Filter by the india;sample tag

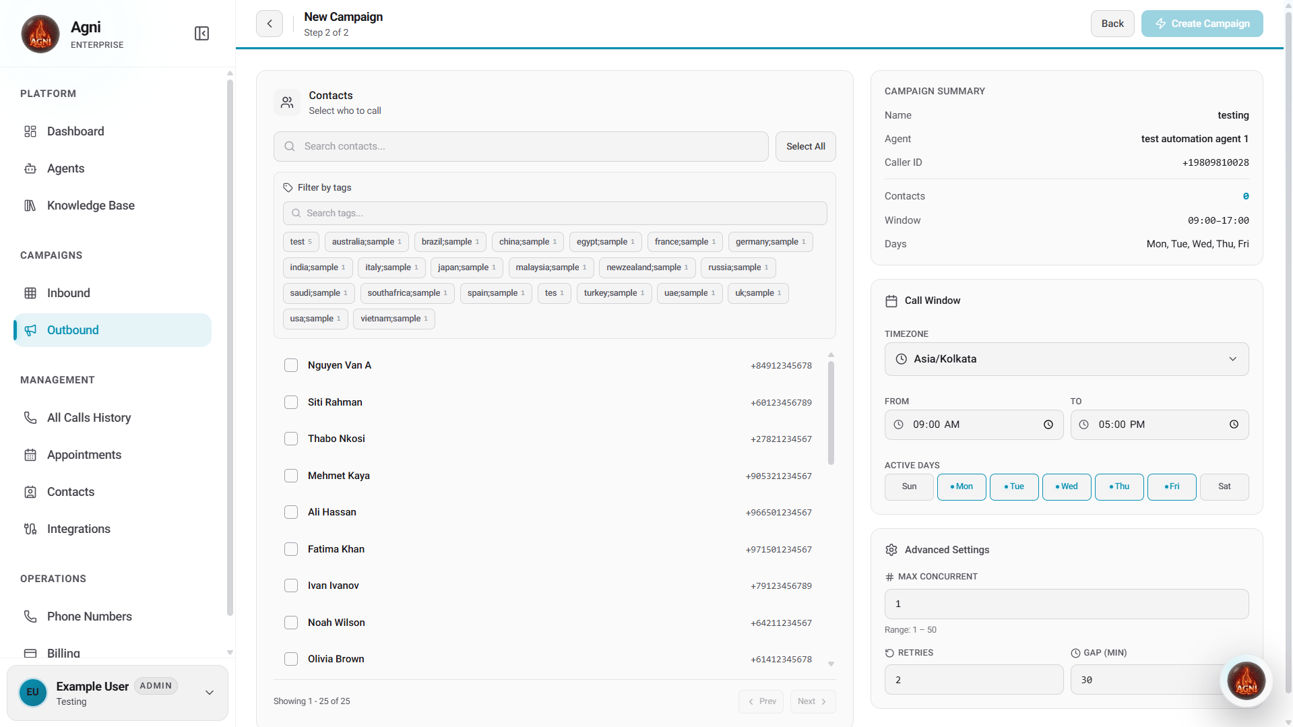point(317,267)
